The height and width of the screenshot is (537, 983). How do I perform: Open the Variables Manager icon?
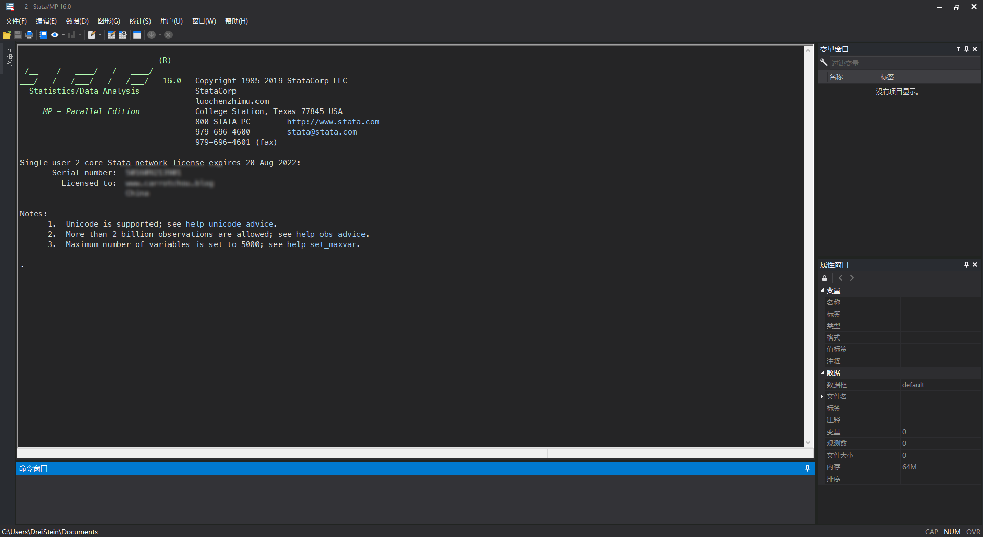click(137, 35)
